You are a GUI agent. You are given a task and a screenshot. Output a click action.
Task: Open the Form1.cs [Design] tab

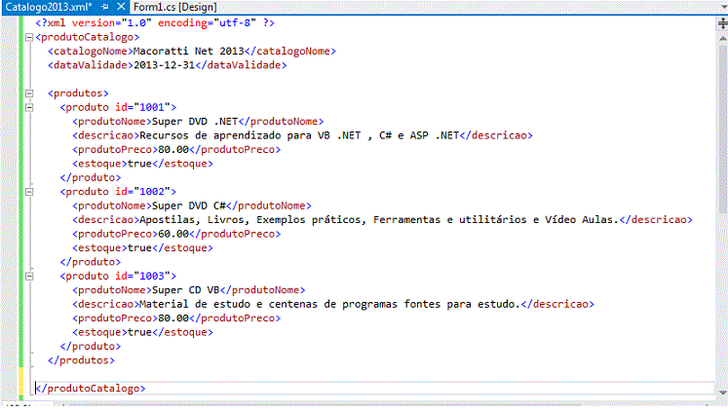coord(175,7)
